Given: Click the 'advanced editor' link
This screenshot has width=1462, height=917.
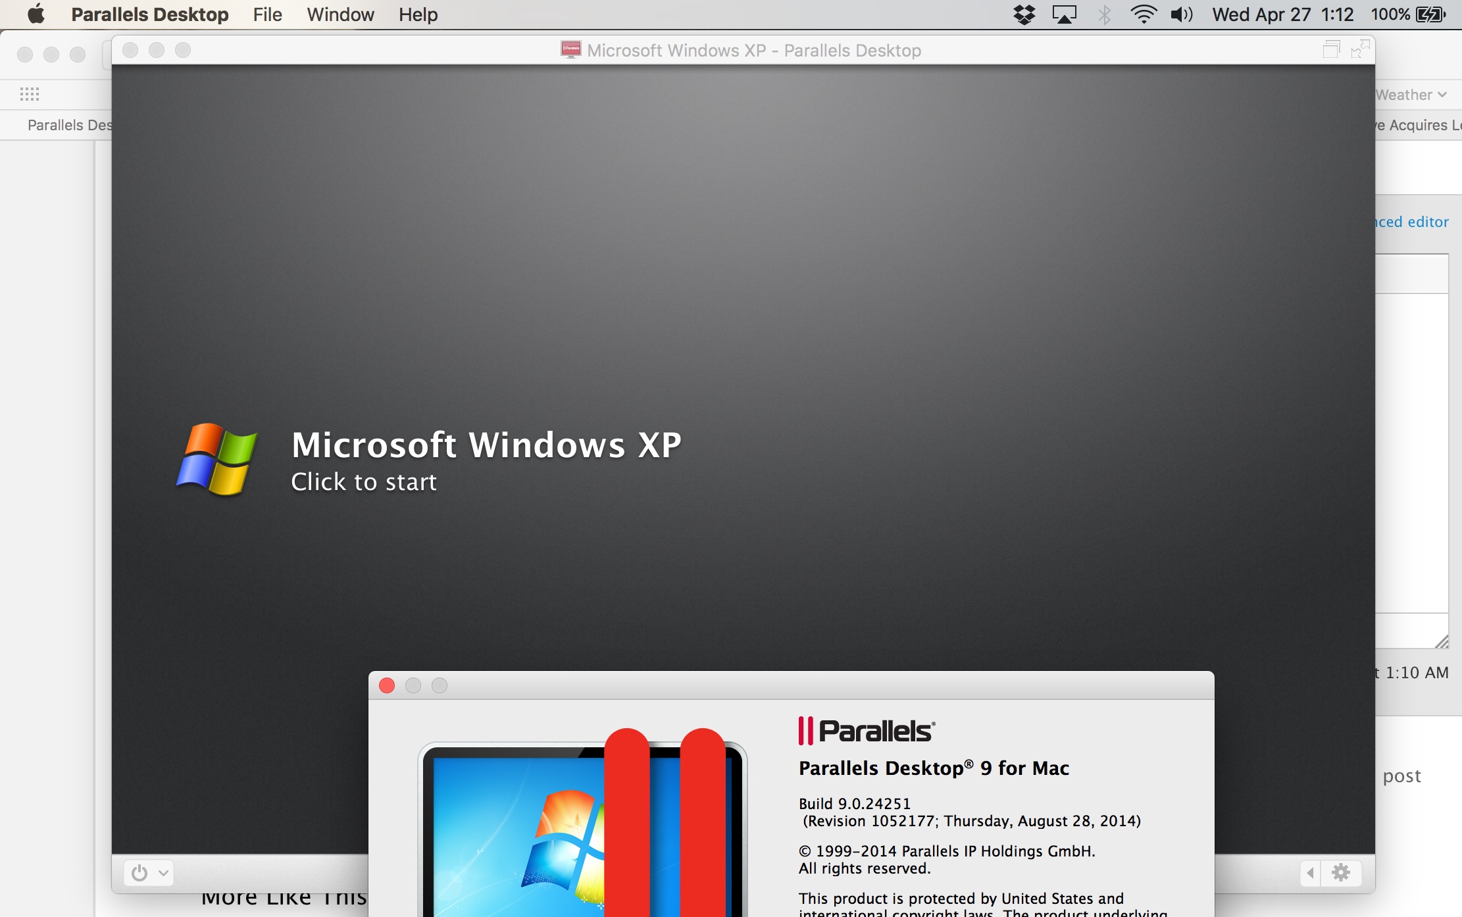Looking at the screenshot, I should pyautogui.click(x=1412, y=222).
